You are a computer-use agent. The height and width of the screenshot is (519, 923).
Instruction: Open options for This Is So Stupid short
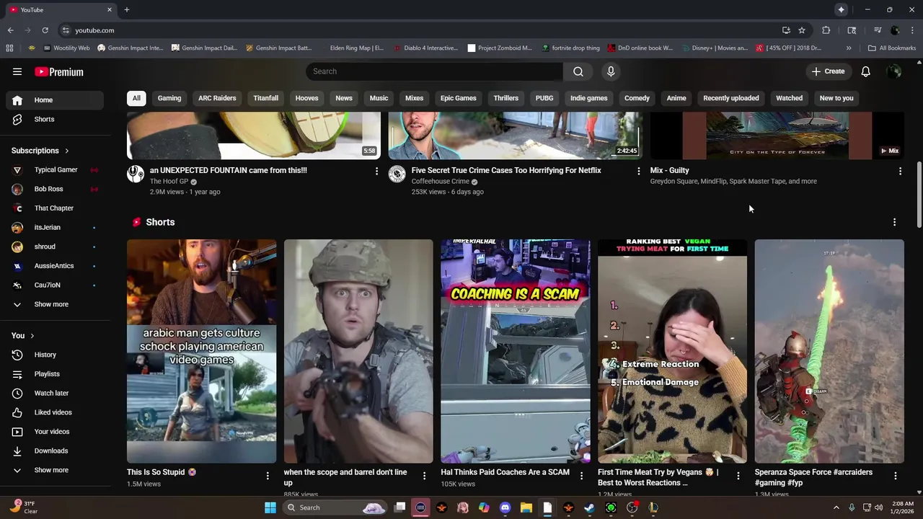click(268, 476)
